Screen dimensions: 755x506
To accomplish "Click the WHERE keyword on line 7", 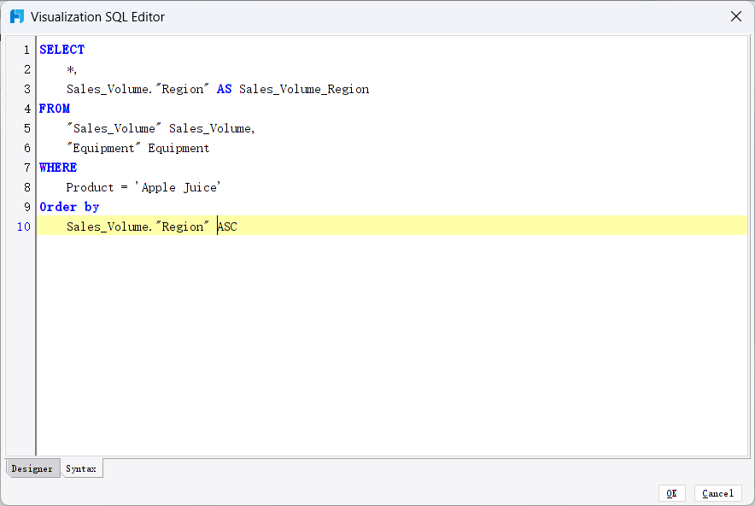I will click(58, 168).
